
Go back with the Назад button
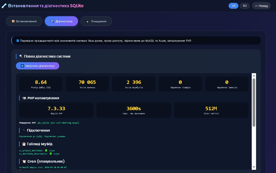(261, 6)
